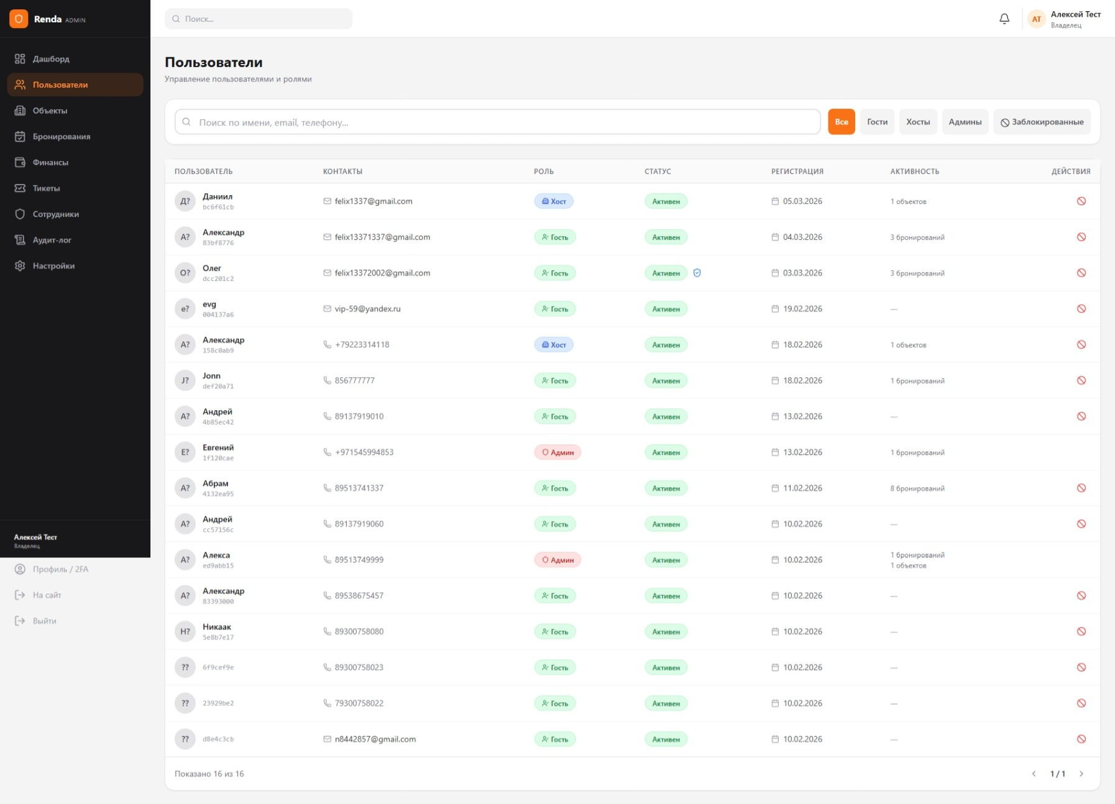The height and width of the screenshot is (804, 1115).
Task: Click the email vip-59@yandex.ru
Action: [368, 309]
